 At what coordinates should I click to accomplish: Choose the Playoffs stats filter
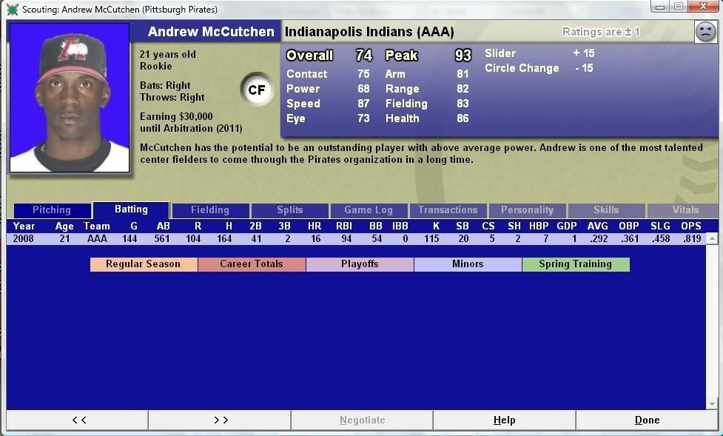pos(360,264)
